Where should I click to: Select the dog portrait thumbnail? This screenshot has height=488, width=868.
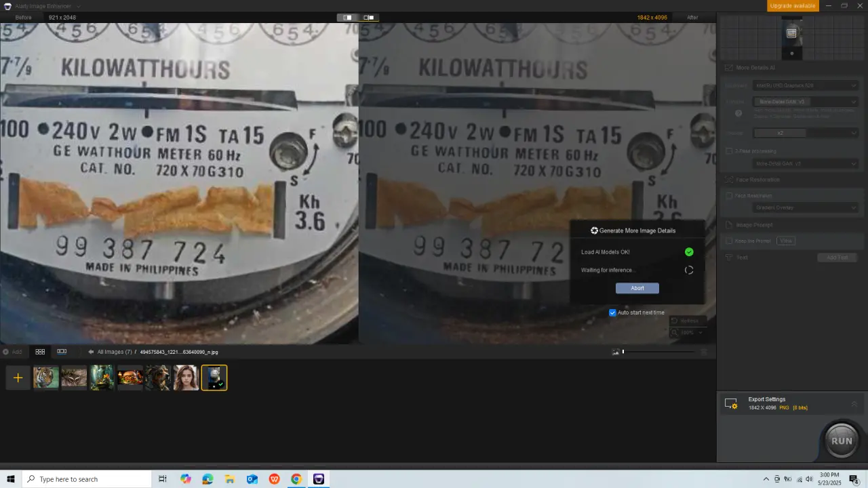(158, 378)
